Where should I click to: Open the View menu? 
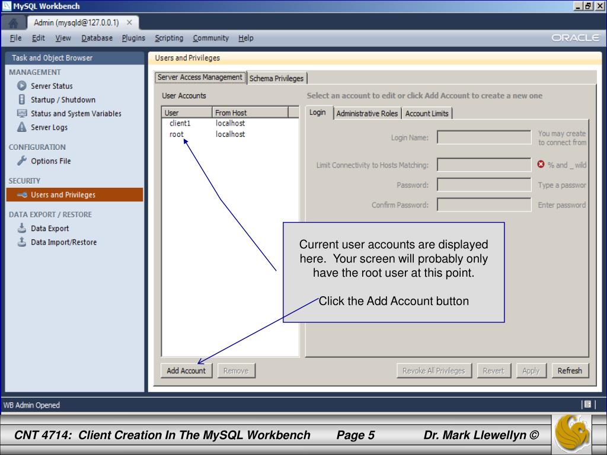[x=63, y=38]
